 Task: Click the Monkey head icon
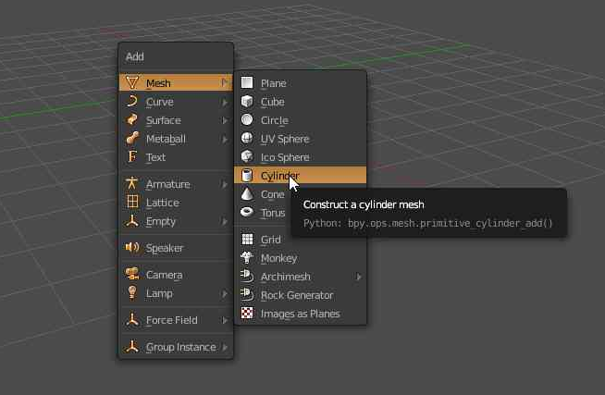pos(247,257)
